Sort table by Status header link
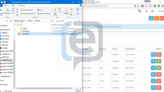Screen dimensions: 164x92 115,49
